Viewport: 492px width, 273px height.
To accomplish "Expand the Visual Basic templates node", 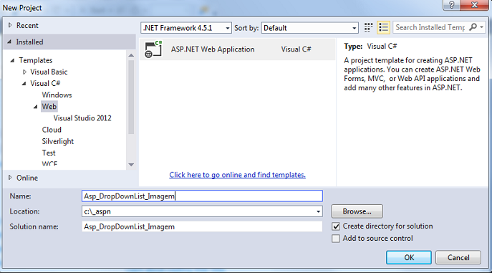I will pos(24,72).
